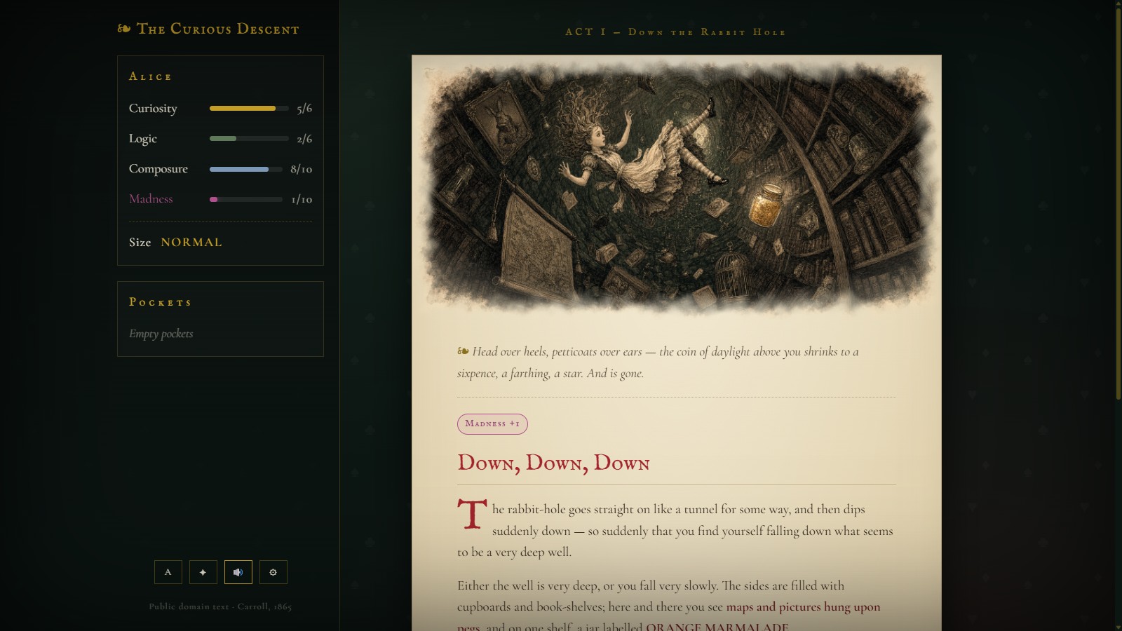Click the 'Pockets' panel heading

pyautogui.click(x=160, y=302)
